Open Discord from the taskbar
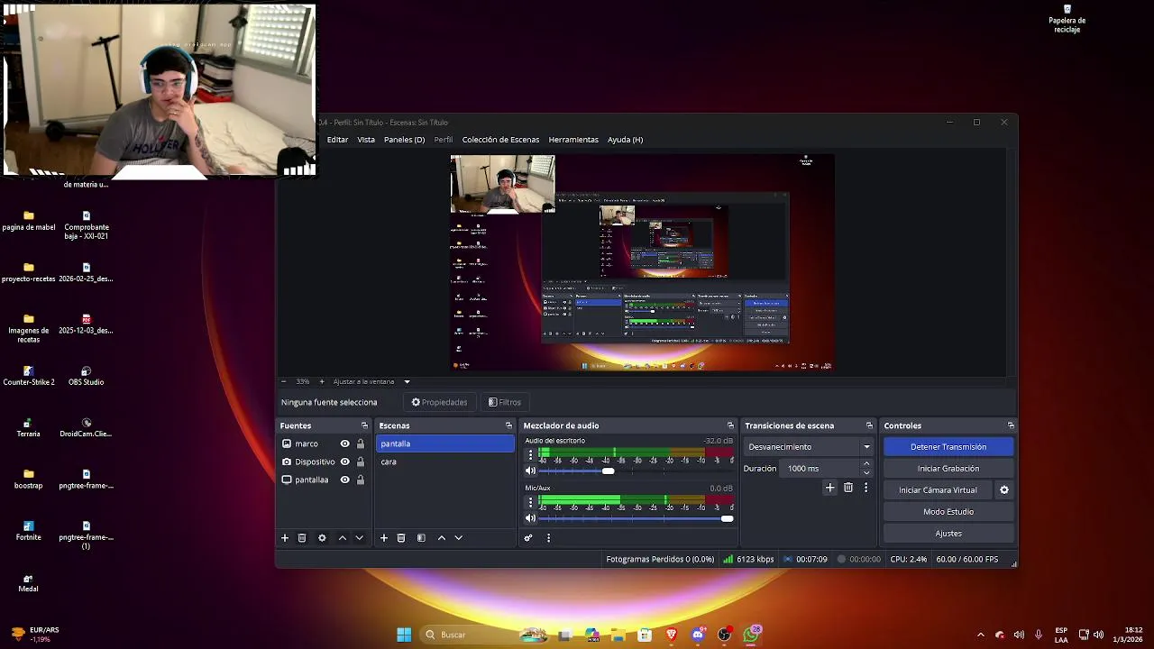The image size is (1154, 649). pyautogui.click(x=698, y=635)
